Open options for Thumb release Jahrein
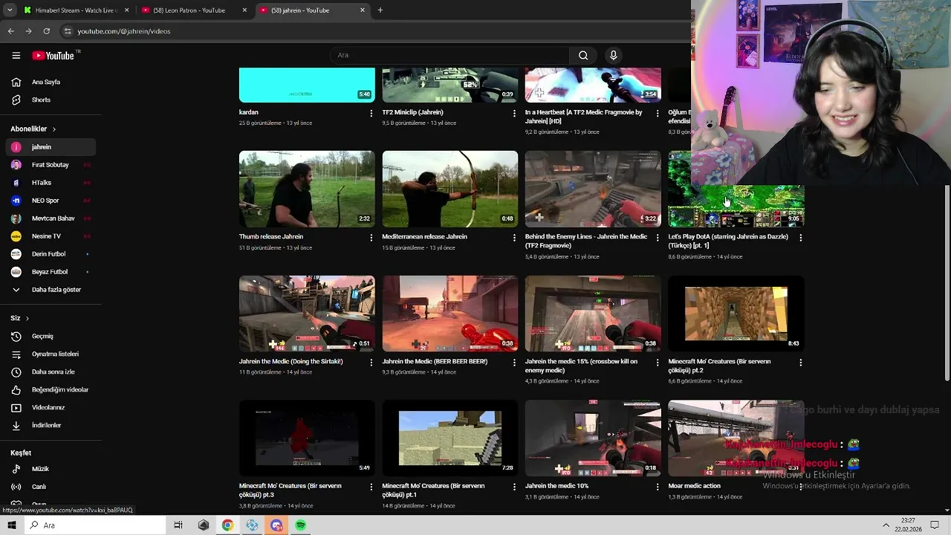951x535 pixels. pyautogui.click(x=371, y=238)
